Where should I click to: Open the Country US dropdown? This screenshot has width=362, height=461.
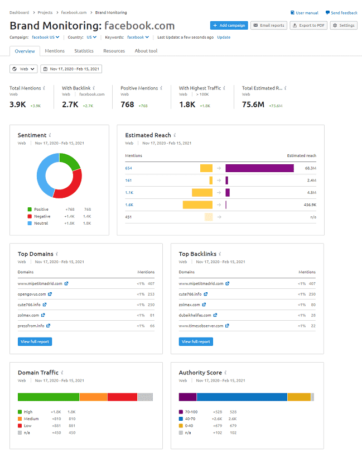pos(91,37)
